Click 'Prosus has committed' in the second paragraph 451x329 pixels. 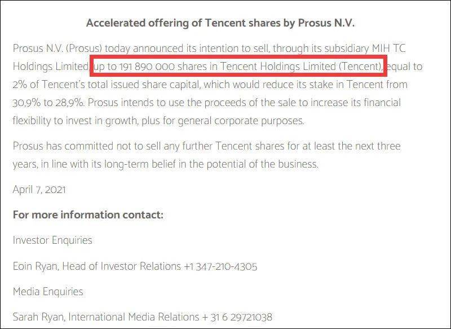pos(63,146)
